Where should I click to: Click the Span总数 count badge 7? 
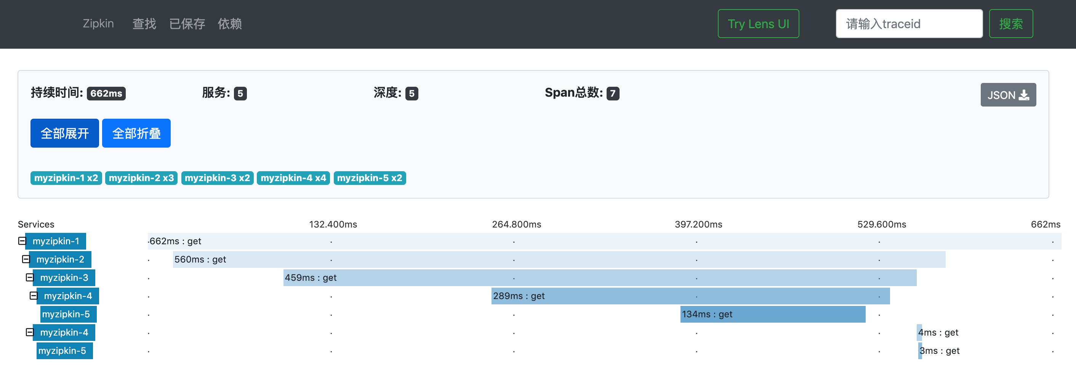[613, 94]
